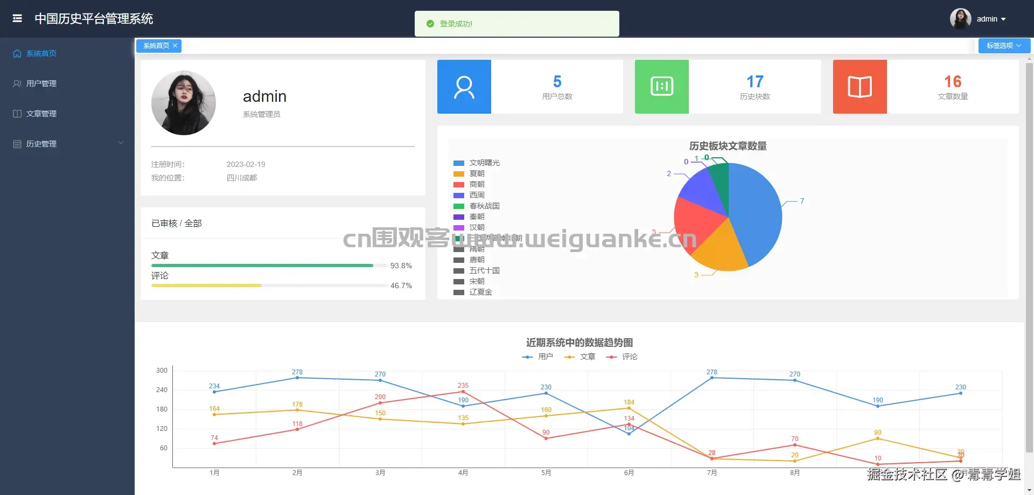This screenshot has height=495, width=1034.
Task: Click the 2023-02-19 registration date
Action: (x=246, y=164)
